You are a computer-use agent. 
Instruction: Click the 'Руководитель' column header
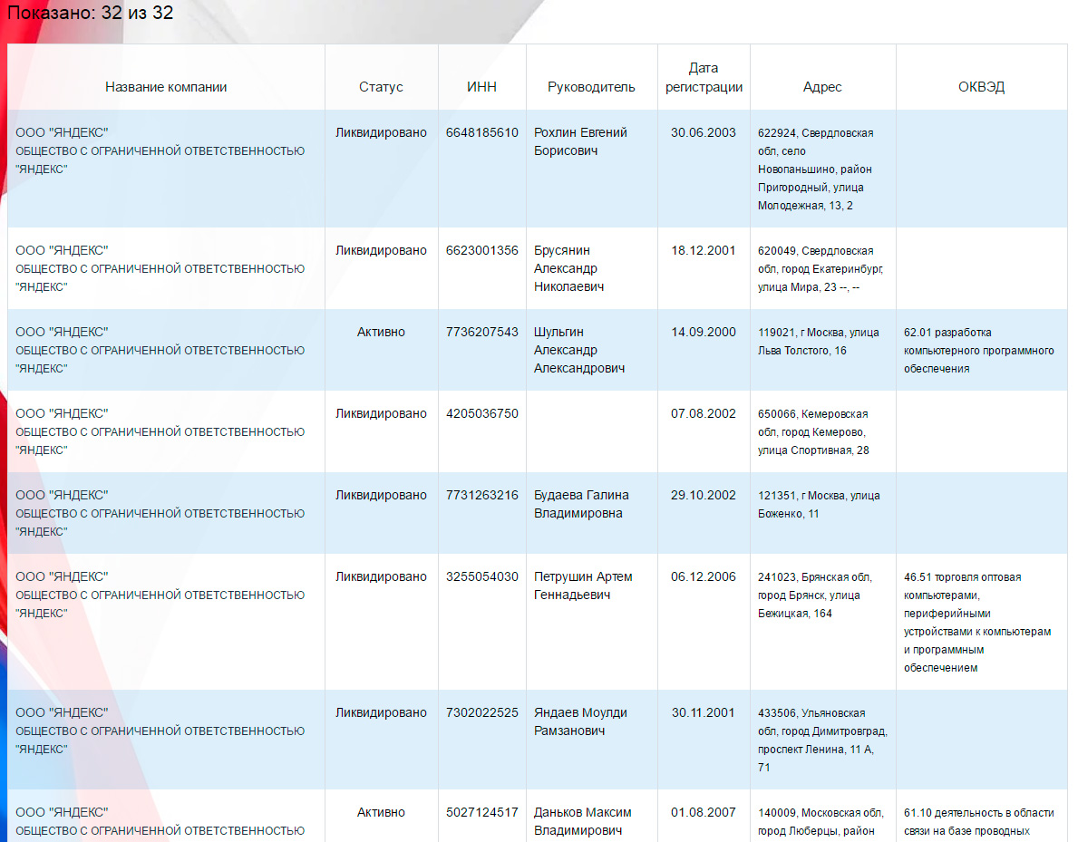point(591,87)
